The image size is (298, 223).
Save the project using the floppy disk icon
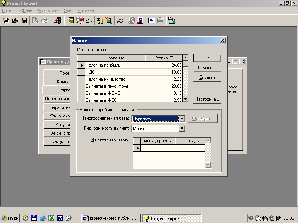(x=24, y=20)
